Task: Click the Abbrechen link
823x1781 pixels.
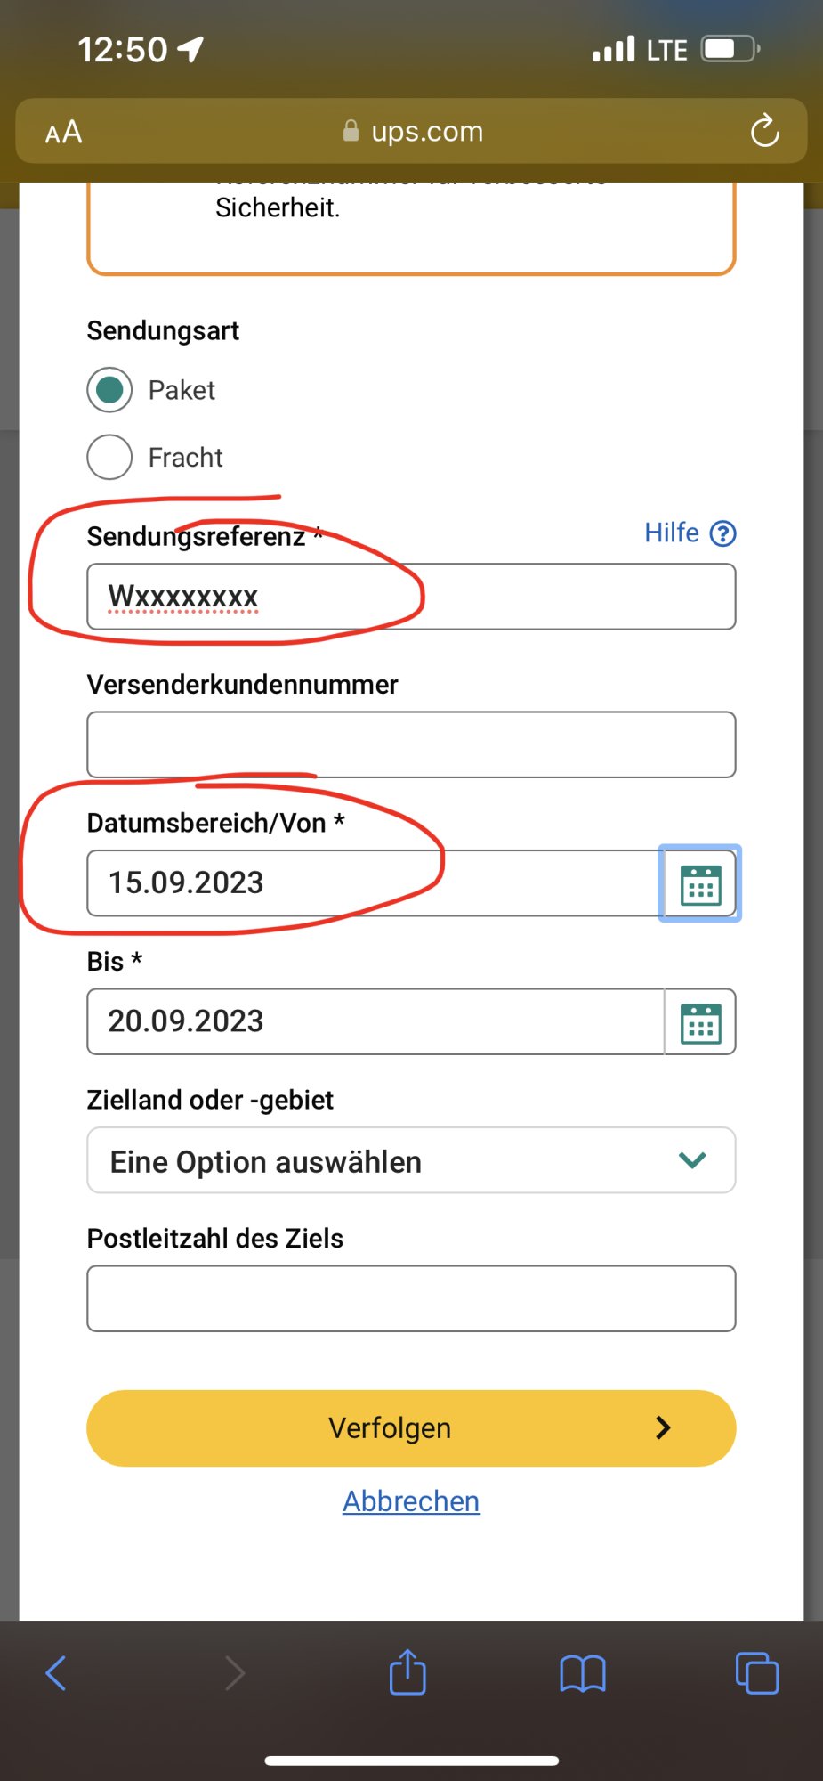Action: [411, 1501]
